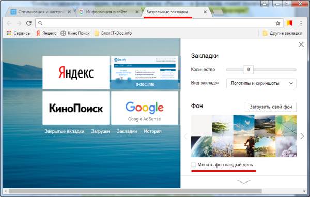Click Загрузить свой фон button
The image size is (310, 197).
coord(270,107)
